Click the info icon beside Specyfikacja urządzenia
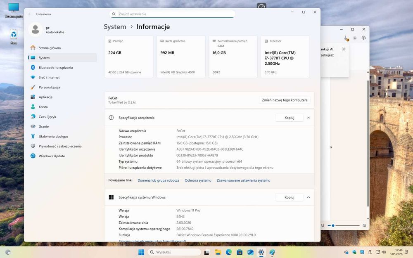Screen dimensions: 413x258 [x=111, y=118]
